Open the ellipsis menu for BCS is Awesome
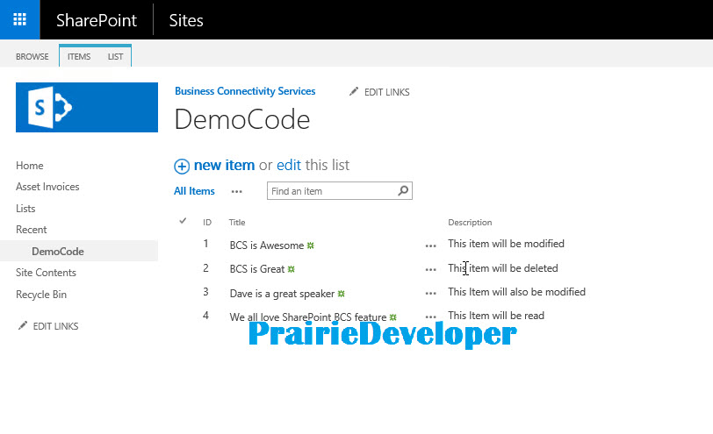The image size is (713, 434). 430,245
